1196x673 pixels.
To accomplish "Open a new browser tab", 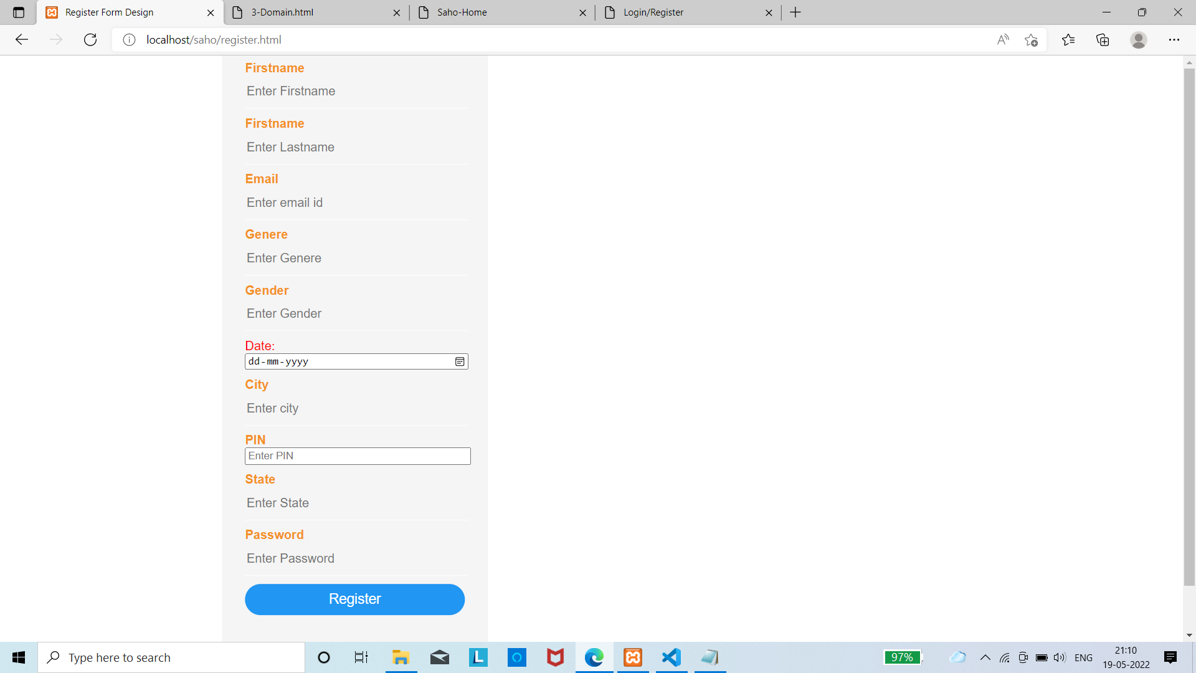I will point(795,12).
